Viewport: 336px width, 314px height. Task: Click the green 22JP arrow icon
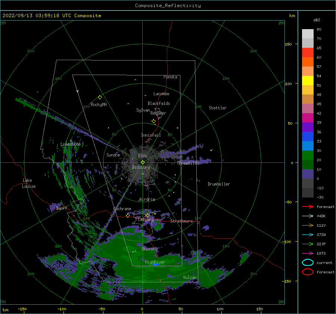pos(308,244)
